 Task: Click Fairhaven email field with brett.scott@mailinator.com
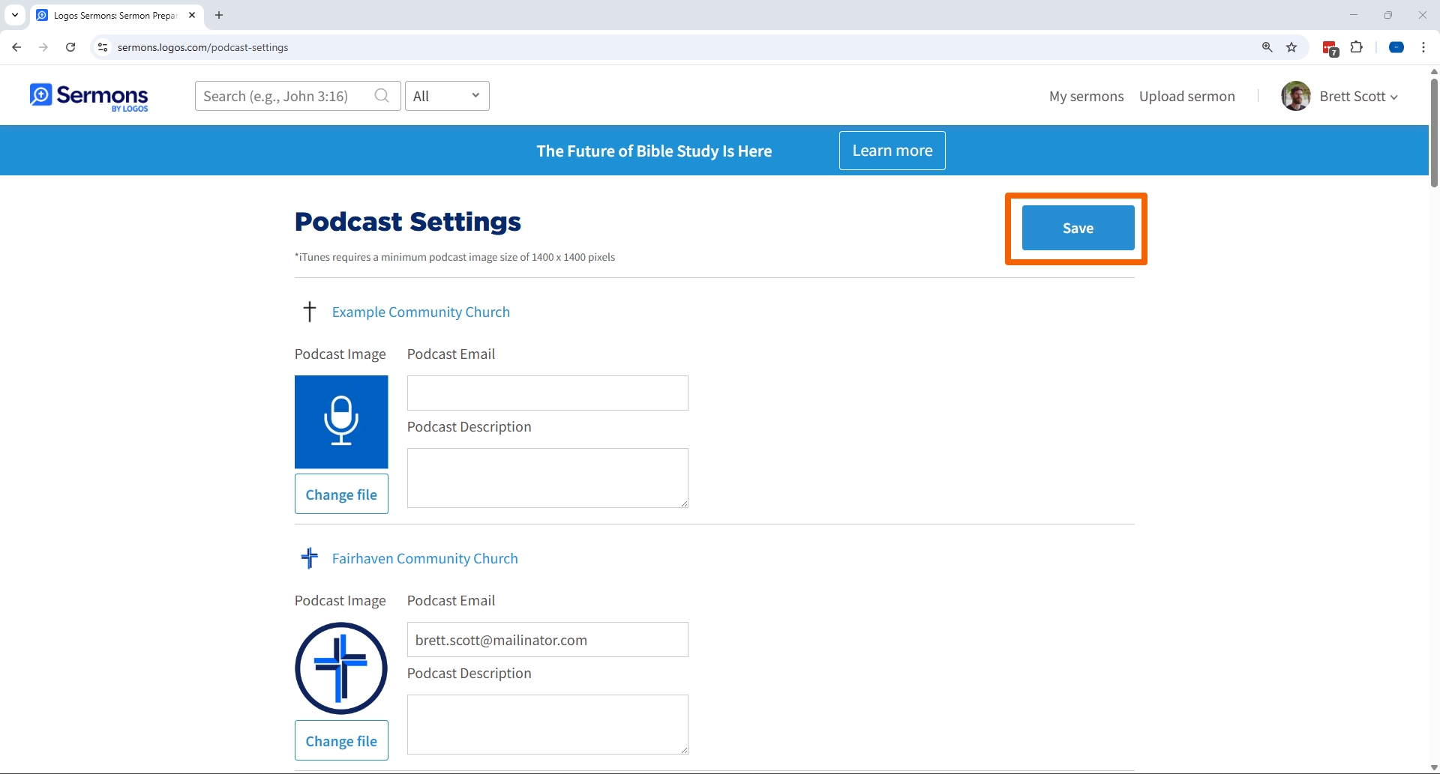tap(547, 639)
